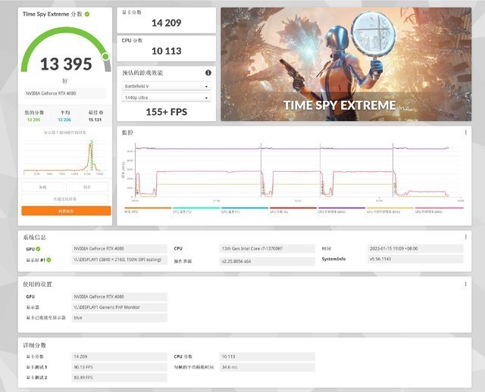Click the green validation icon next to GPU
Viewport: 485px width, 392px height.
(38, 248)
